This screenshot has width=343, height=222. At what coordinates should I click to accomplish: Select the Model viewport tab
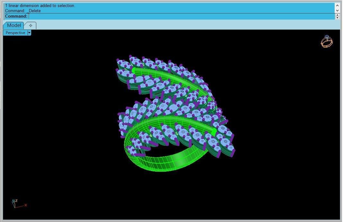point(13,25)
